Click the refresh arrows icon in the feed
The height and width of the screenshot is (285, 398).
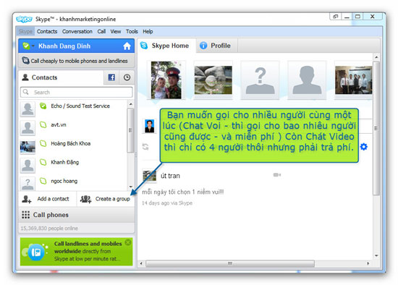[x=145, y=147]
